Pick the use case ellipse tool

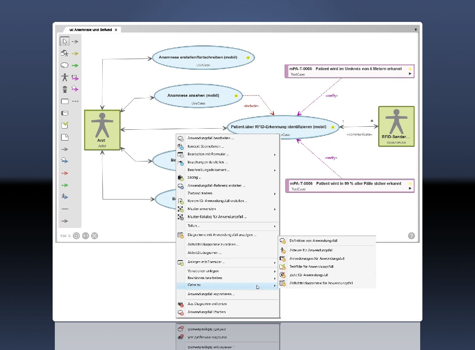[65, 65]
